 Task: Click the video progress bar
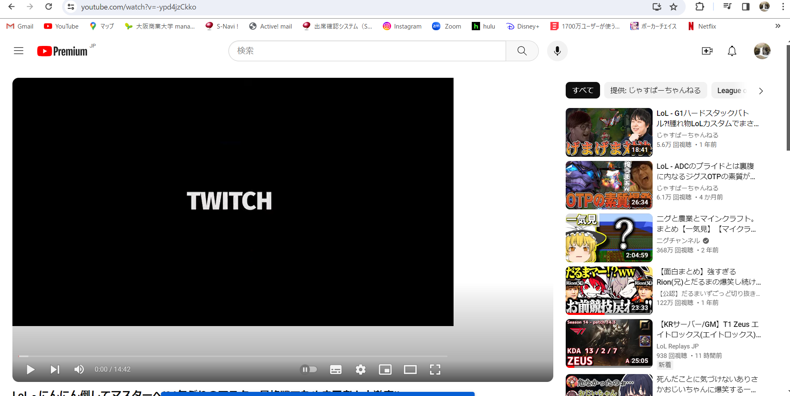[233, 356]
